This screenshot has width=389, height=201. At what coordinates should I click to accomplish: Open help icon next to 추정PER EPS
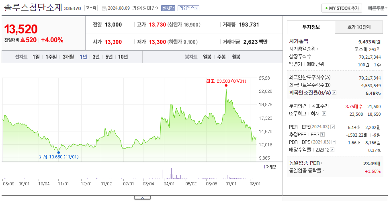click(322, 135)
